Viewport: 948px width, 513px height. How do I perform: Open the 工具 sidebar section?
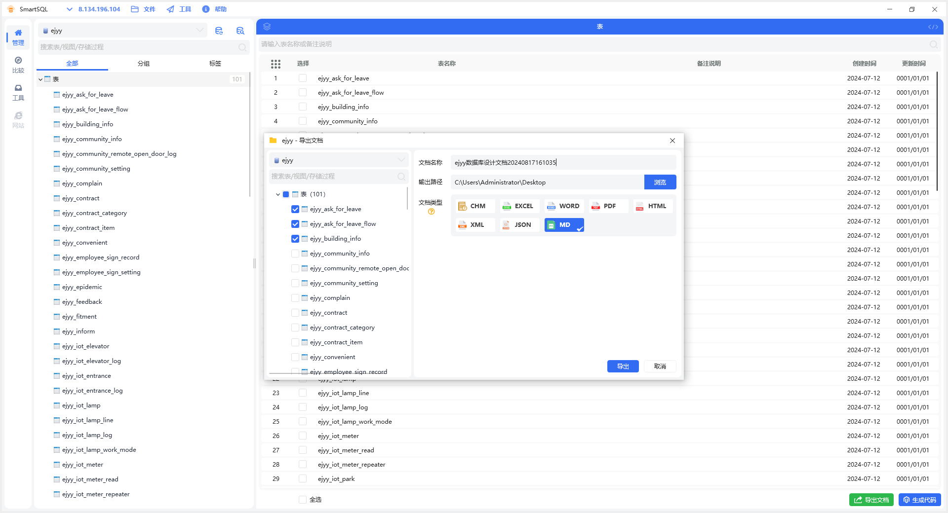[18, 93]
